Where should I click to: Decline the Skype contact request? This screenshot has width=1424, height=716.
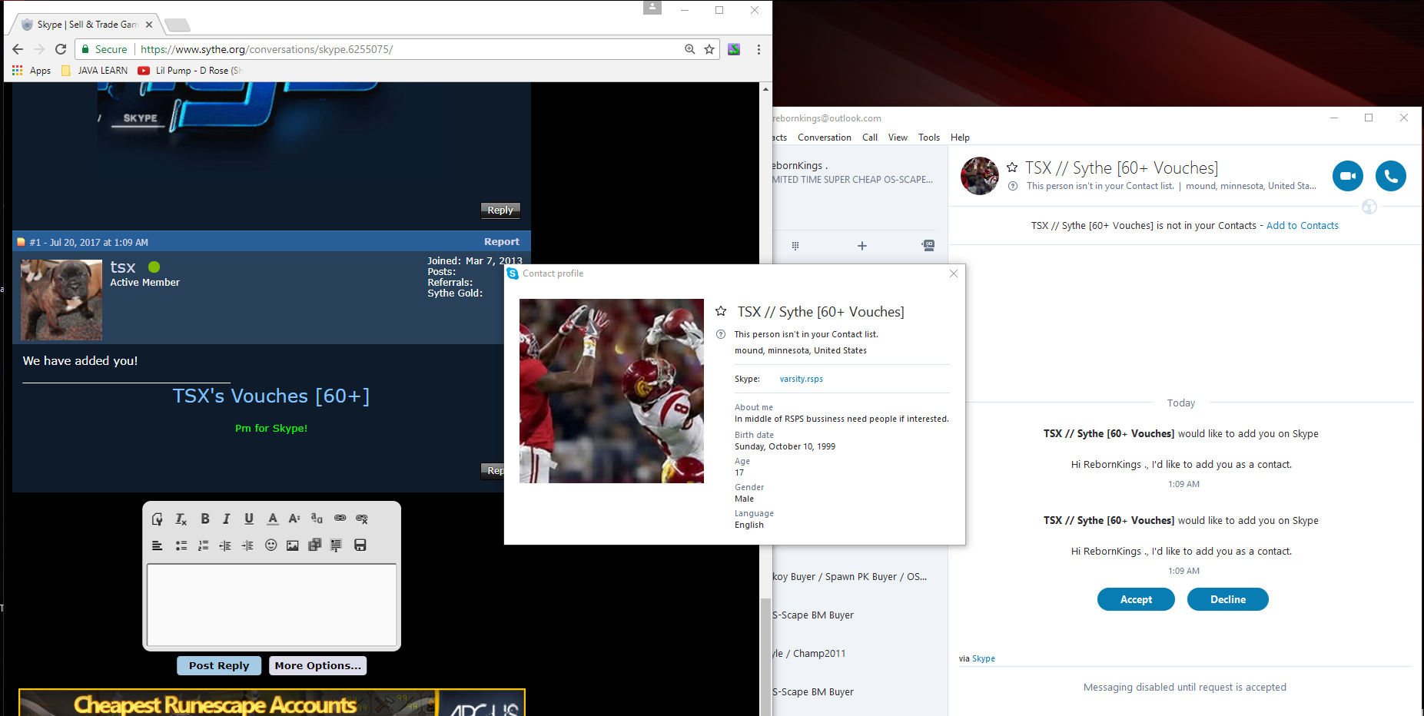coord(1228,599)
